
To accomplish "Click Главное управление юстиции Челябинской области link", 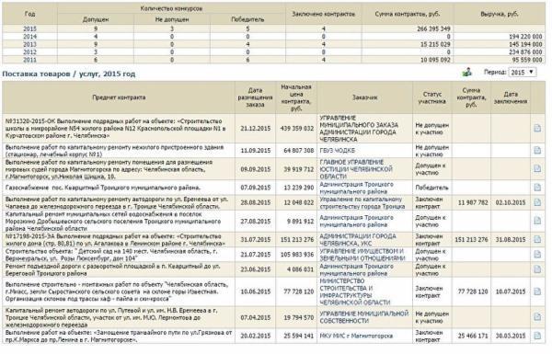I will pyautogui.click(x=356, y=169).
